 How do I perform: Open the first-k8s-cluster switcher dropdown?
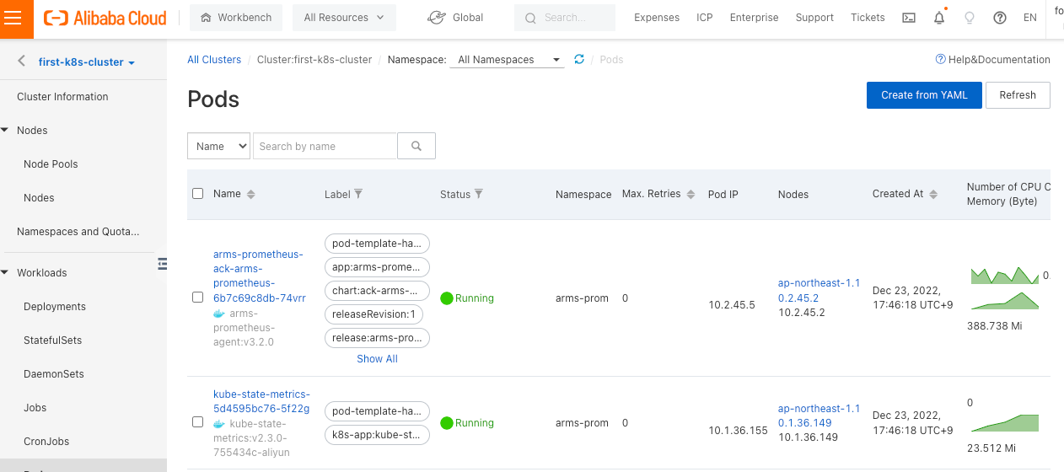[x=87, y=62]
